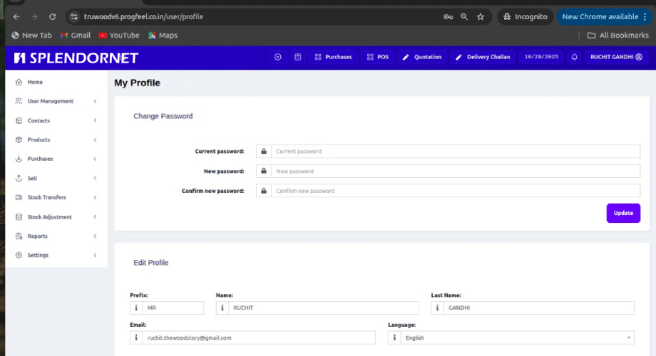
Task: Open the Sell menu item
Action: coord(32,178)
